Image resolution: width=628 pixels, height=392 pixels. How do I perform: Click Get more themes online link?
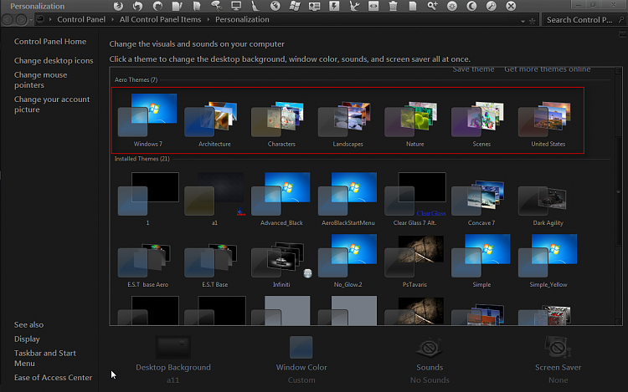point(547,69)
